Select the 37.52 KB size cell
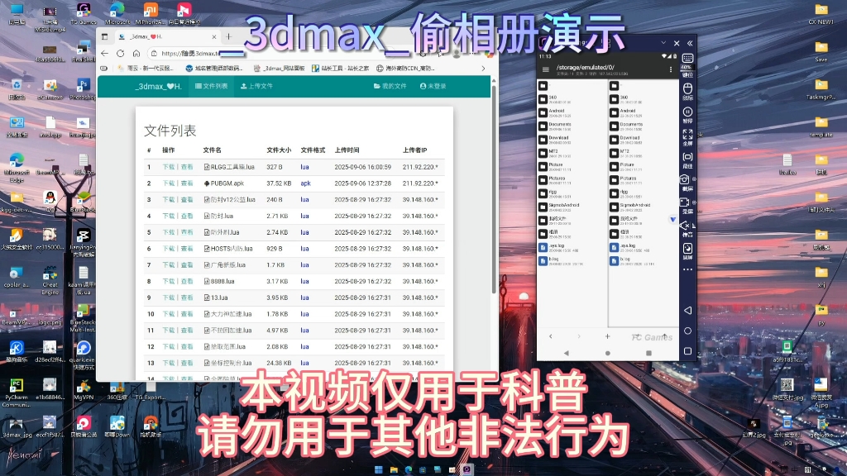 [x=278, y=183]
